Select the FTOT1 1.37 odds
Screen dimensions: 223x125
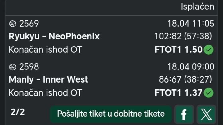[178, 92]
